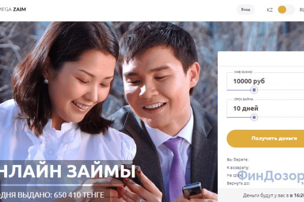Select the KZ language label
Viewport: 304px width, 202px height.
(270, 10)
